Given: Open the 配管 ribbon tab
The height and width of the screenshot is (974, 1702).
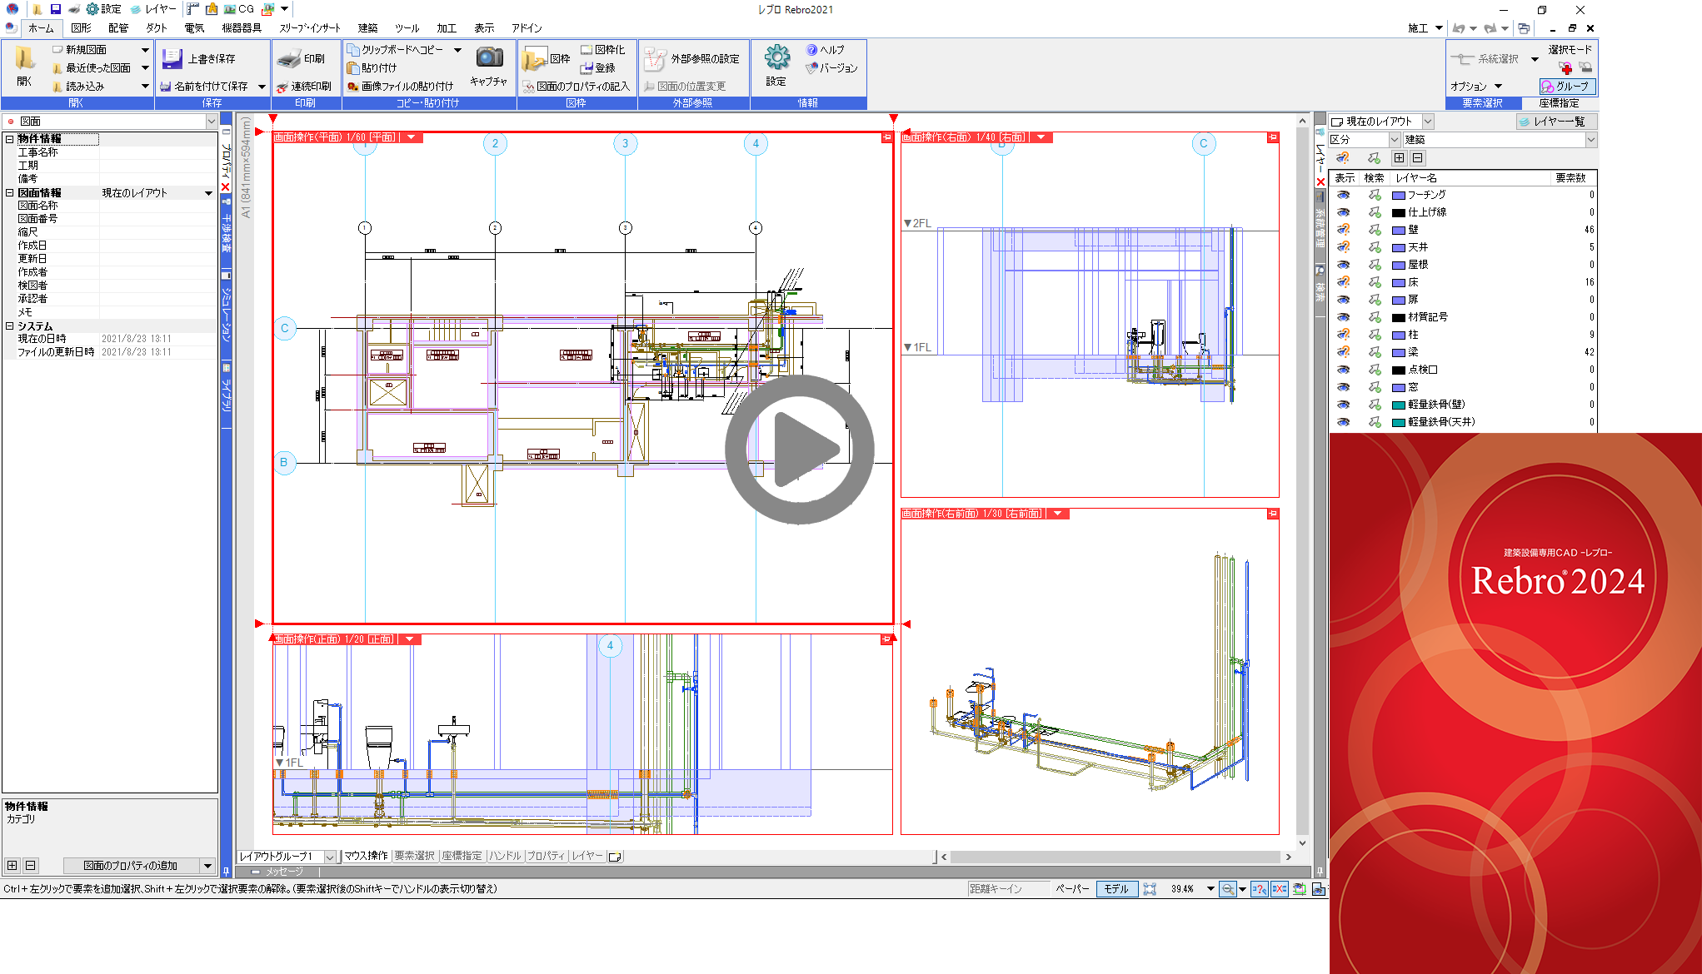Looking at the screenshot, I should coord(118,28).
